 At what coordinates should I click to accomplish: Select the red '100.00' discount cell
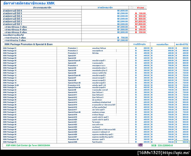coord(140,13)
